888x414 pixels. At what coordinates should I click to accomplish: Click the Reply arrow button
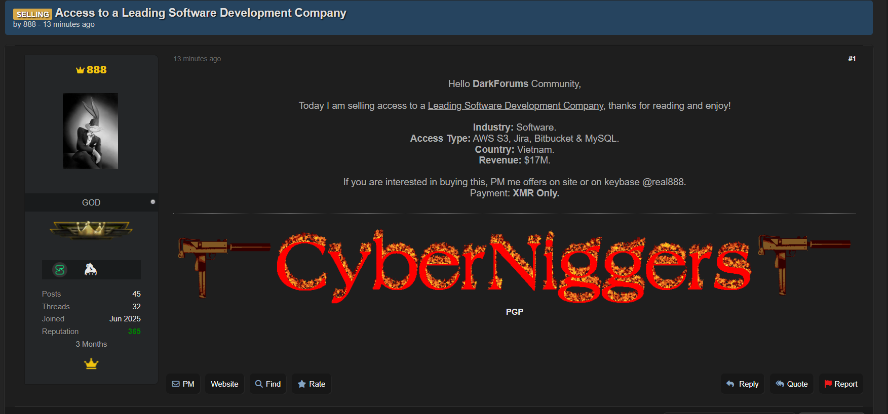pos(742,384)
